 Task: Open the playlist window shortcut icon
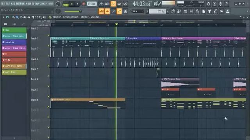click(173, 11)
